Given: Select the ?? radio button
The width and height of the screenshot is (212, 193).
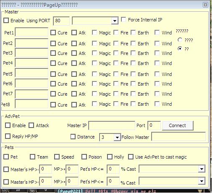Looking at the screenshot, I should click(x=180, y=49).
